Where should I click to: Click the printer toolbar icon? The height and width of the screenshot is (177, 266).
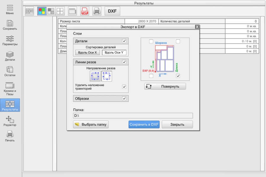pos(97,11)
